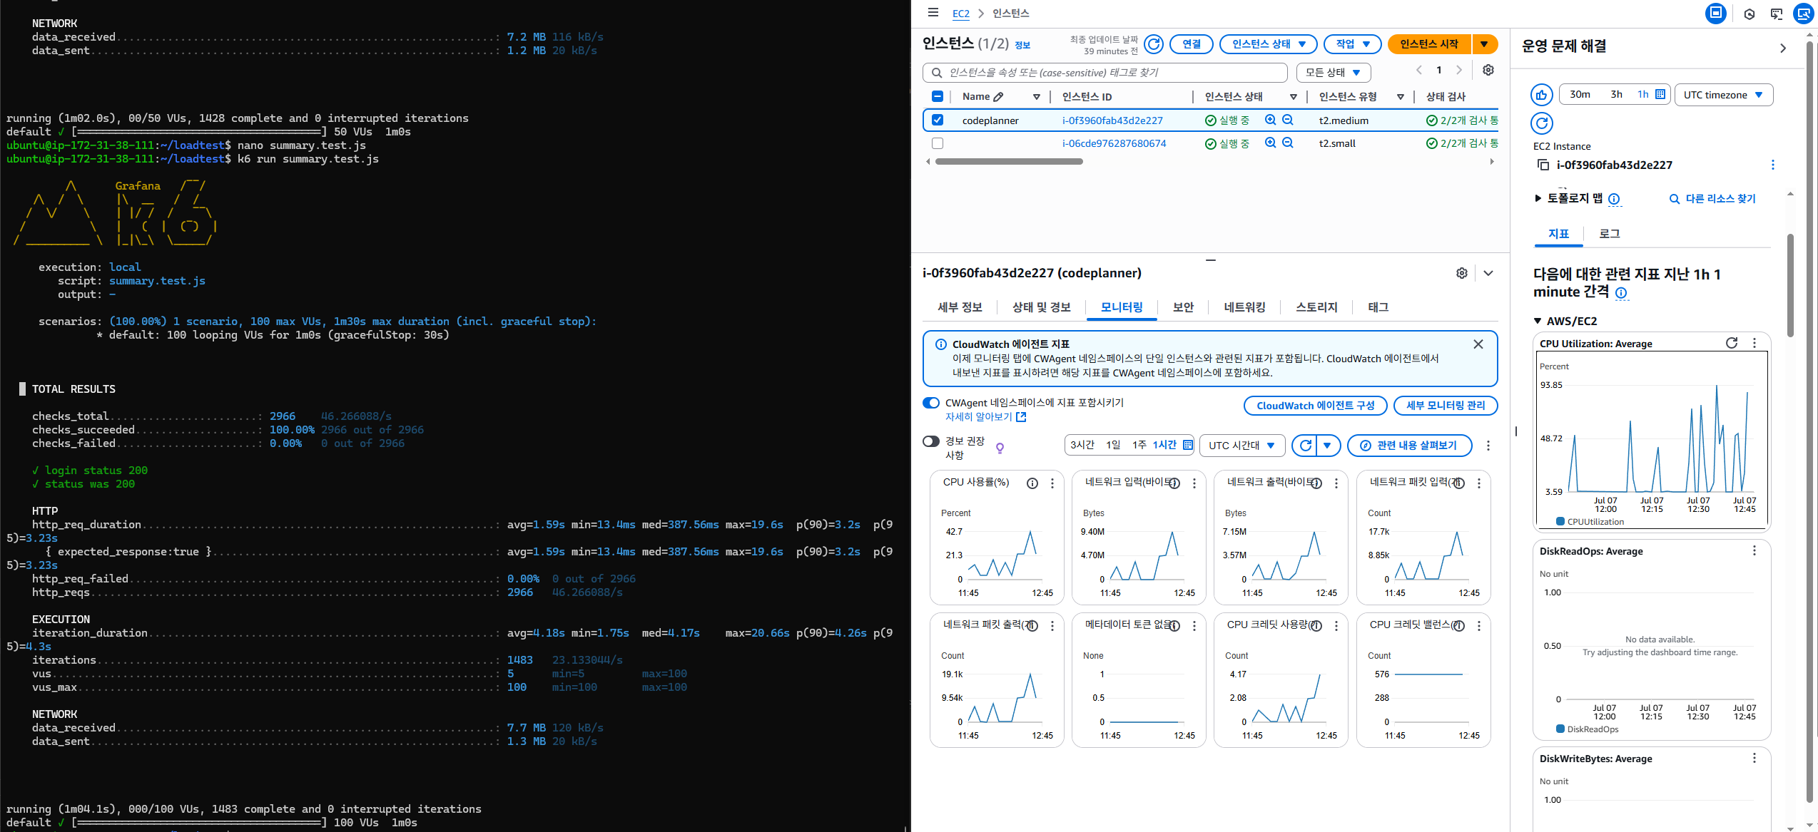Click info icon on CPU 사용률 widget
Image resolution: width=1818 pixels, height=832 pixels.
(x=1032, y=483)
